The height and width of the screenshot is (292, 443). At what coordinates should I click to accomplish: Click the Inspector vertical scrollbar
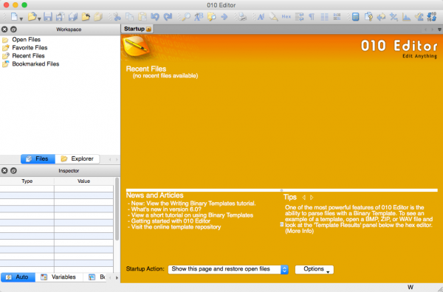(117, 209)
